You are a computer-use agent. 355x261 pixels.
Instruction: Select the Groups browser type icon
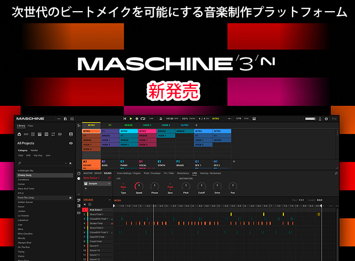(x=26, y=134)
